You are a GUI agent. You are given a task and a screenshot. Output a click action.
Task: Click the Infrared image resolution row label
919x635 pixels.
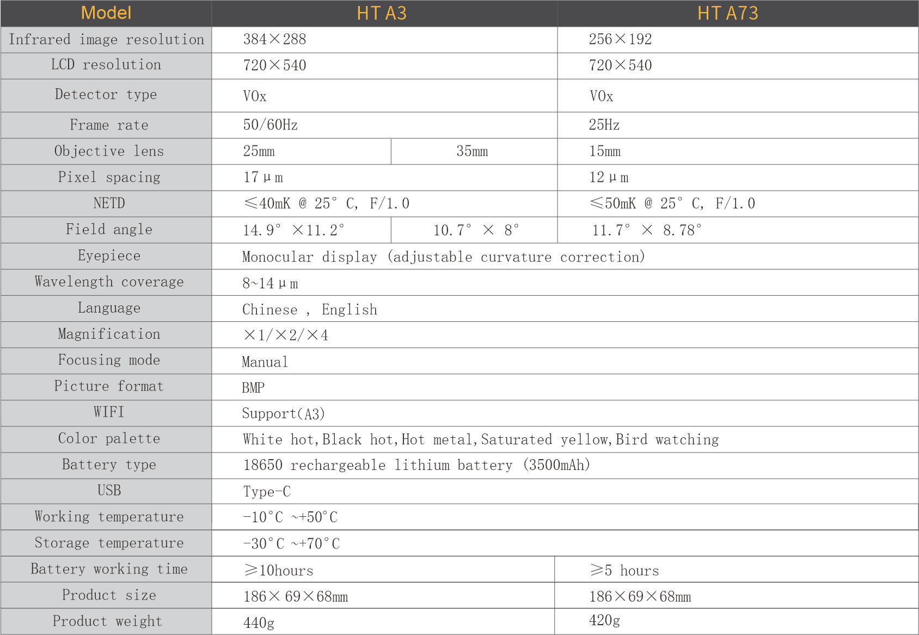[x=106, y=40]
